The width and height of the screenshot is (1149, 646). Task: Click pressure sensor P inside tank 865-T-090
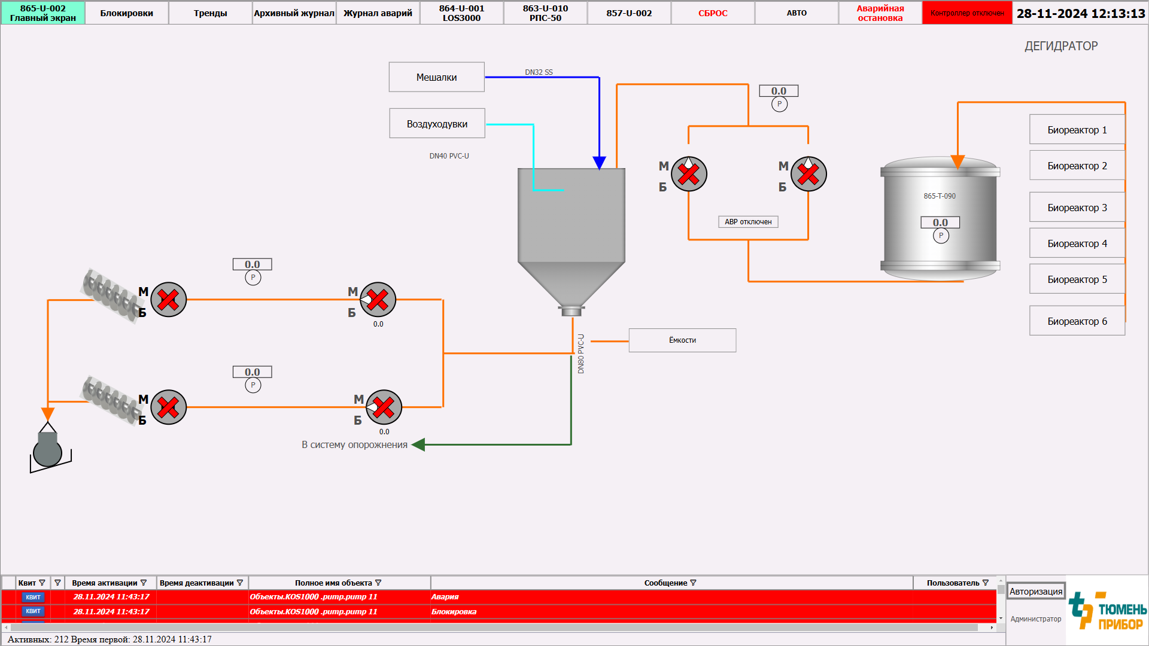coord(941,236)
